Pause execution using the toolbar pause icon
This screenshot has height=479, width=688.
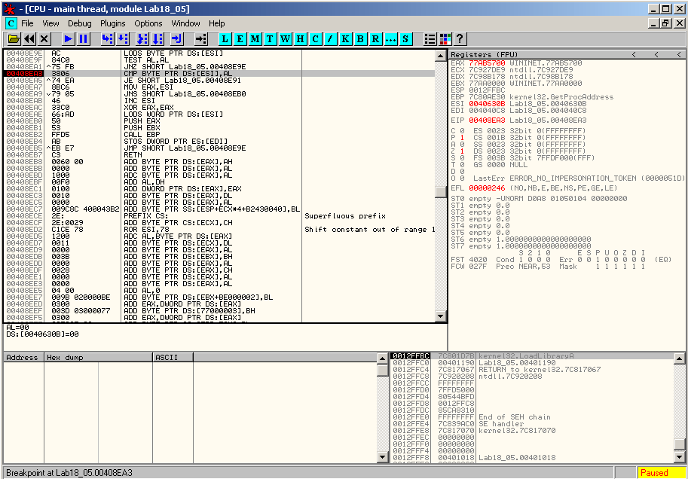[83, 38]
